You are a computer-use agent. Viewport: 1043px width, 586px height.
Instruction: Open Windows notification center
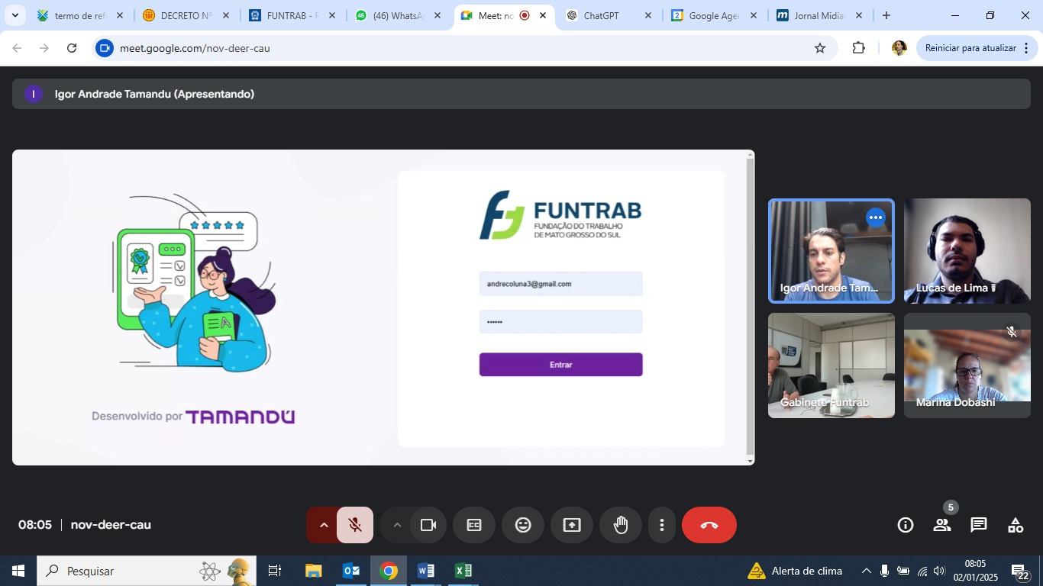pyautogui.click(x=1021, y=571)
